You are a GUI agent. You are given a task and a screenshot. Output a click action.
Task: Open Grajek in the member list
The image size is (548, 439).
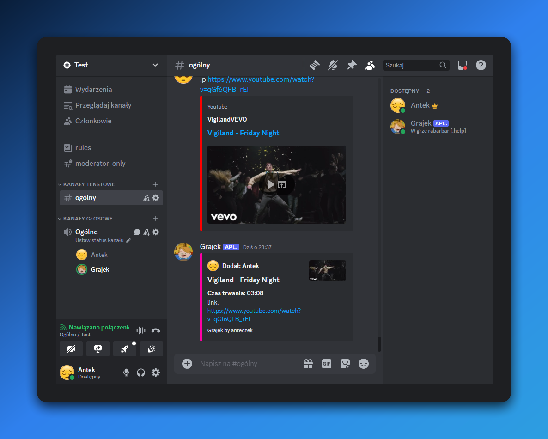click(438, 127)
